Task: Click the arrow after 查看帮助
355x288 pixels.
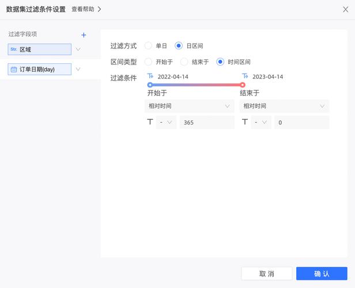Action: tap(99, 9)
